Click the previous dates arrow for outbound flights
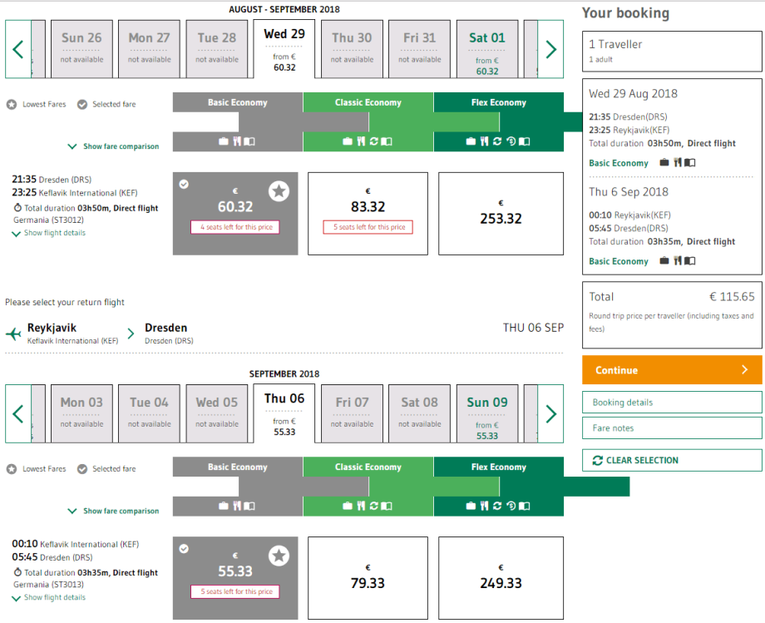765x623 pixels. (x=18, y=49)
